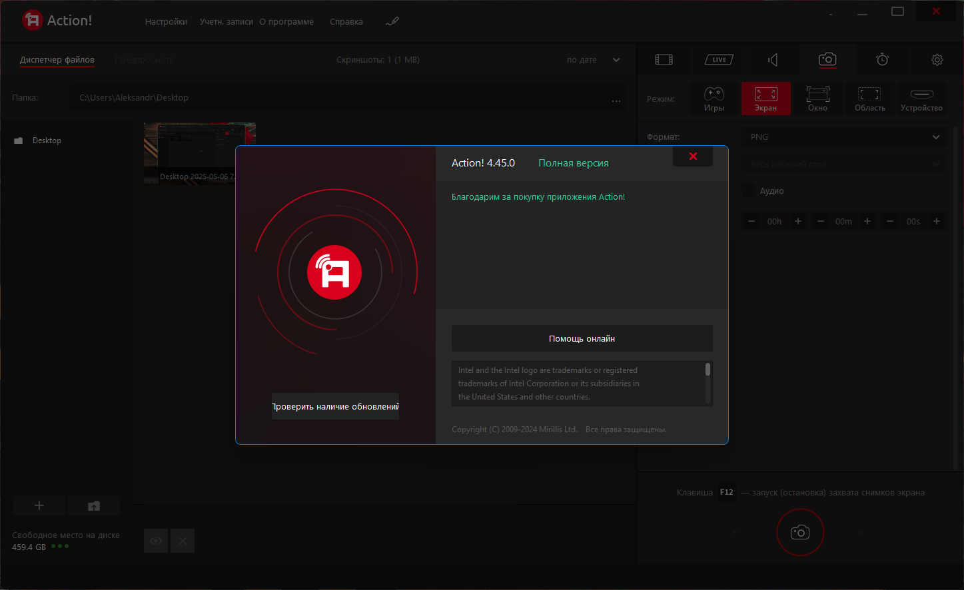
Task: Select the Область capture mode
Action: point(870,99)
